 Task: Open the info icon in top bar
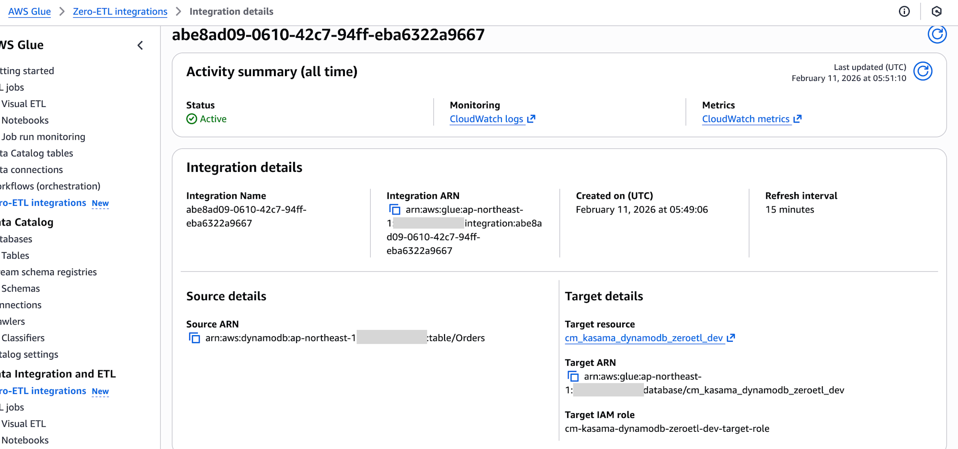(x=904, y=11)
